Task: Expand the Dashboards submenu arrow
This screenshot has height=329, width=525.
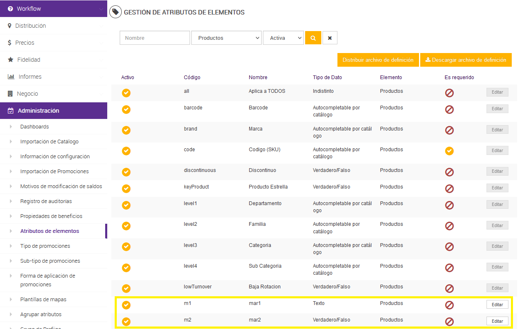Action: click(x=11, y=127)
